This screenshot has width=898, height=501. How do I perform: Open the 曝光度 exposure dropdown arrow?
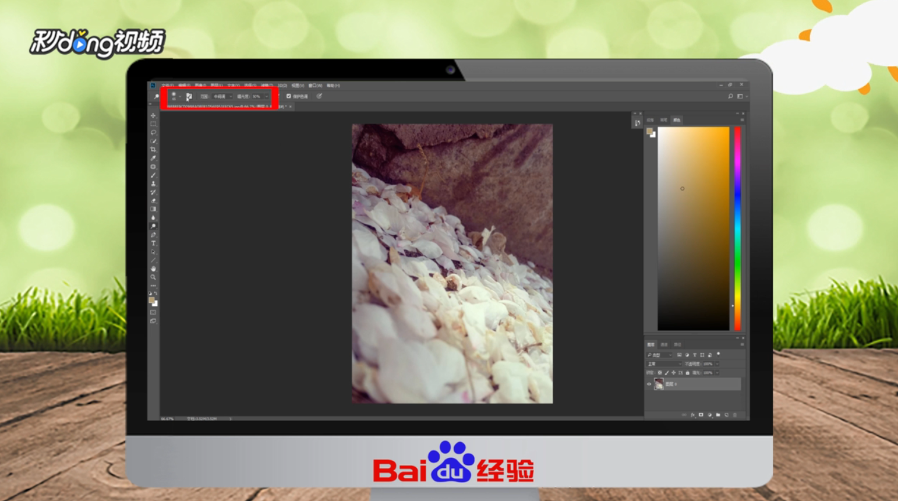coord(267,97)
